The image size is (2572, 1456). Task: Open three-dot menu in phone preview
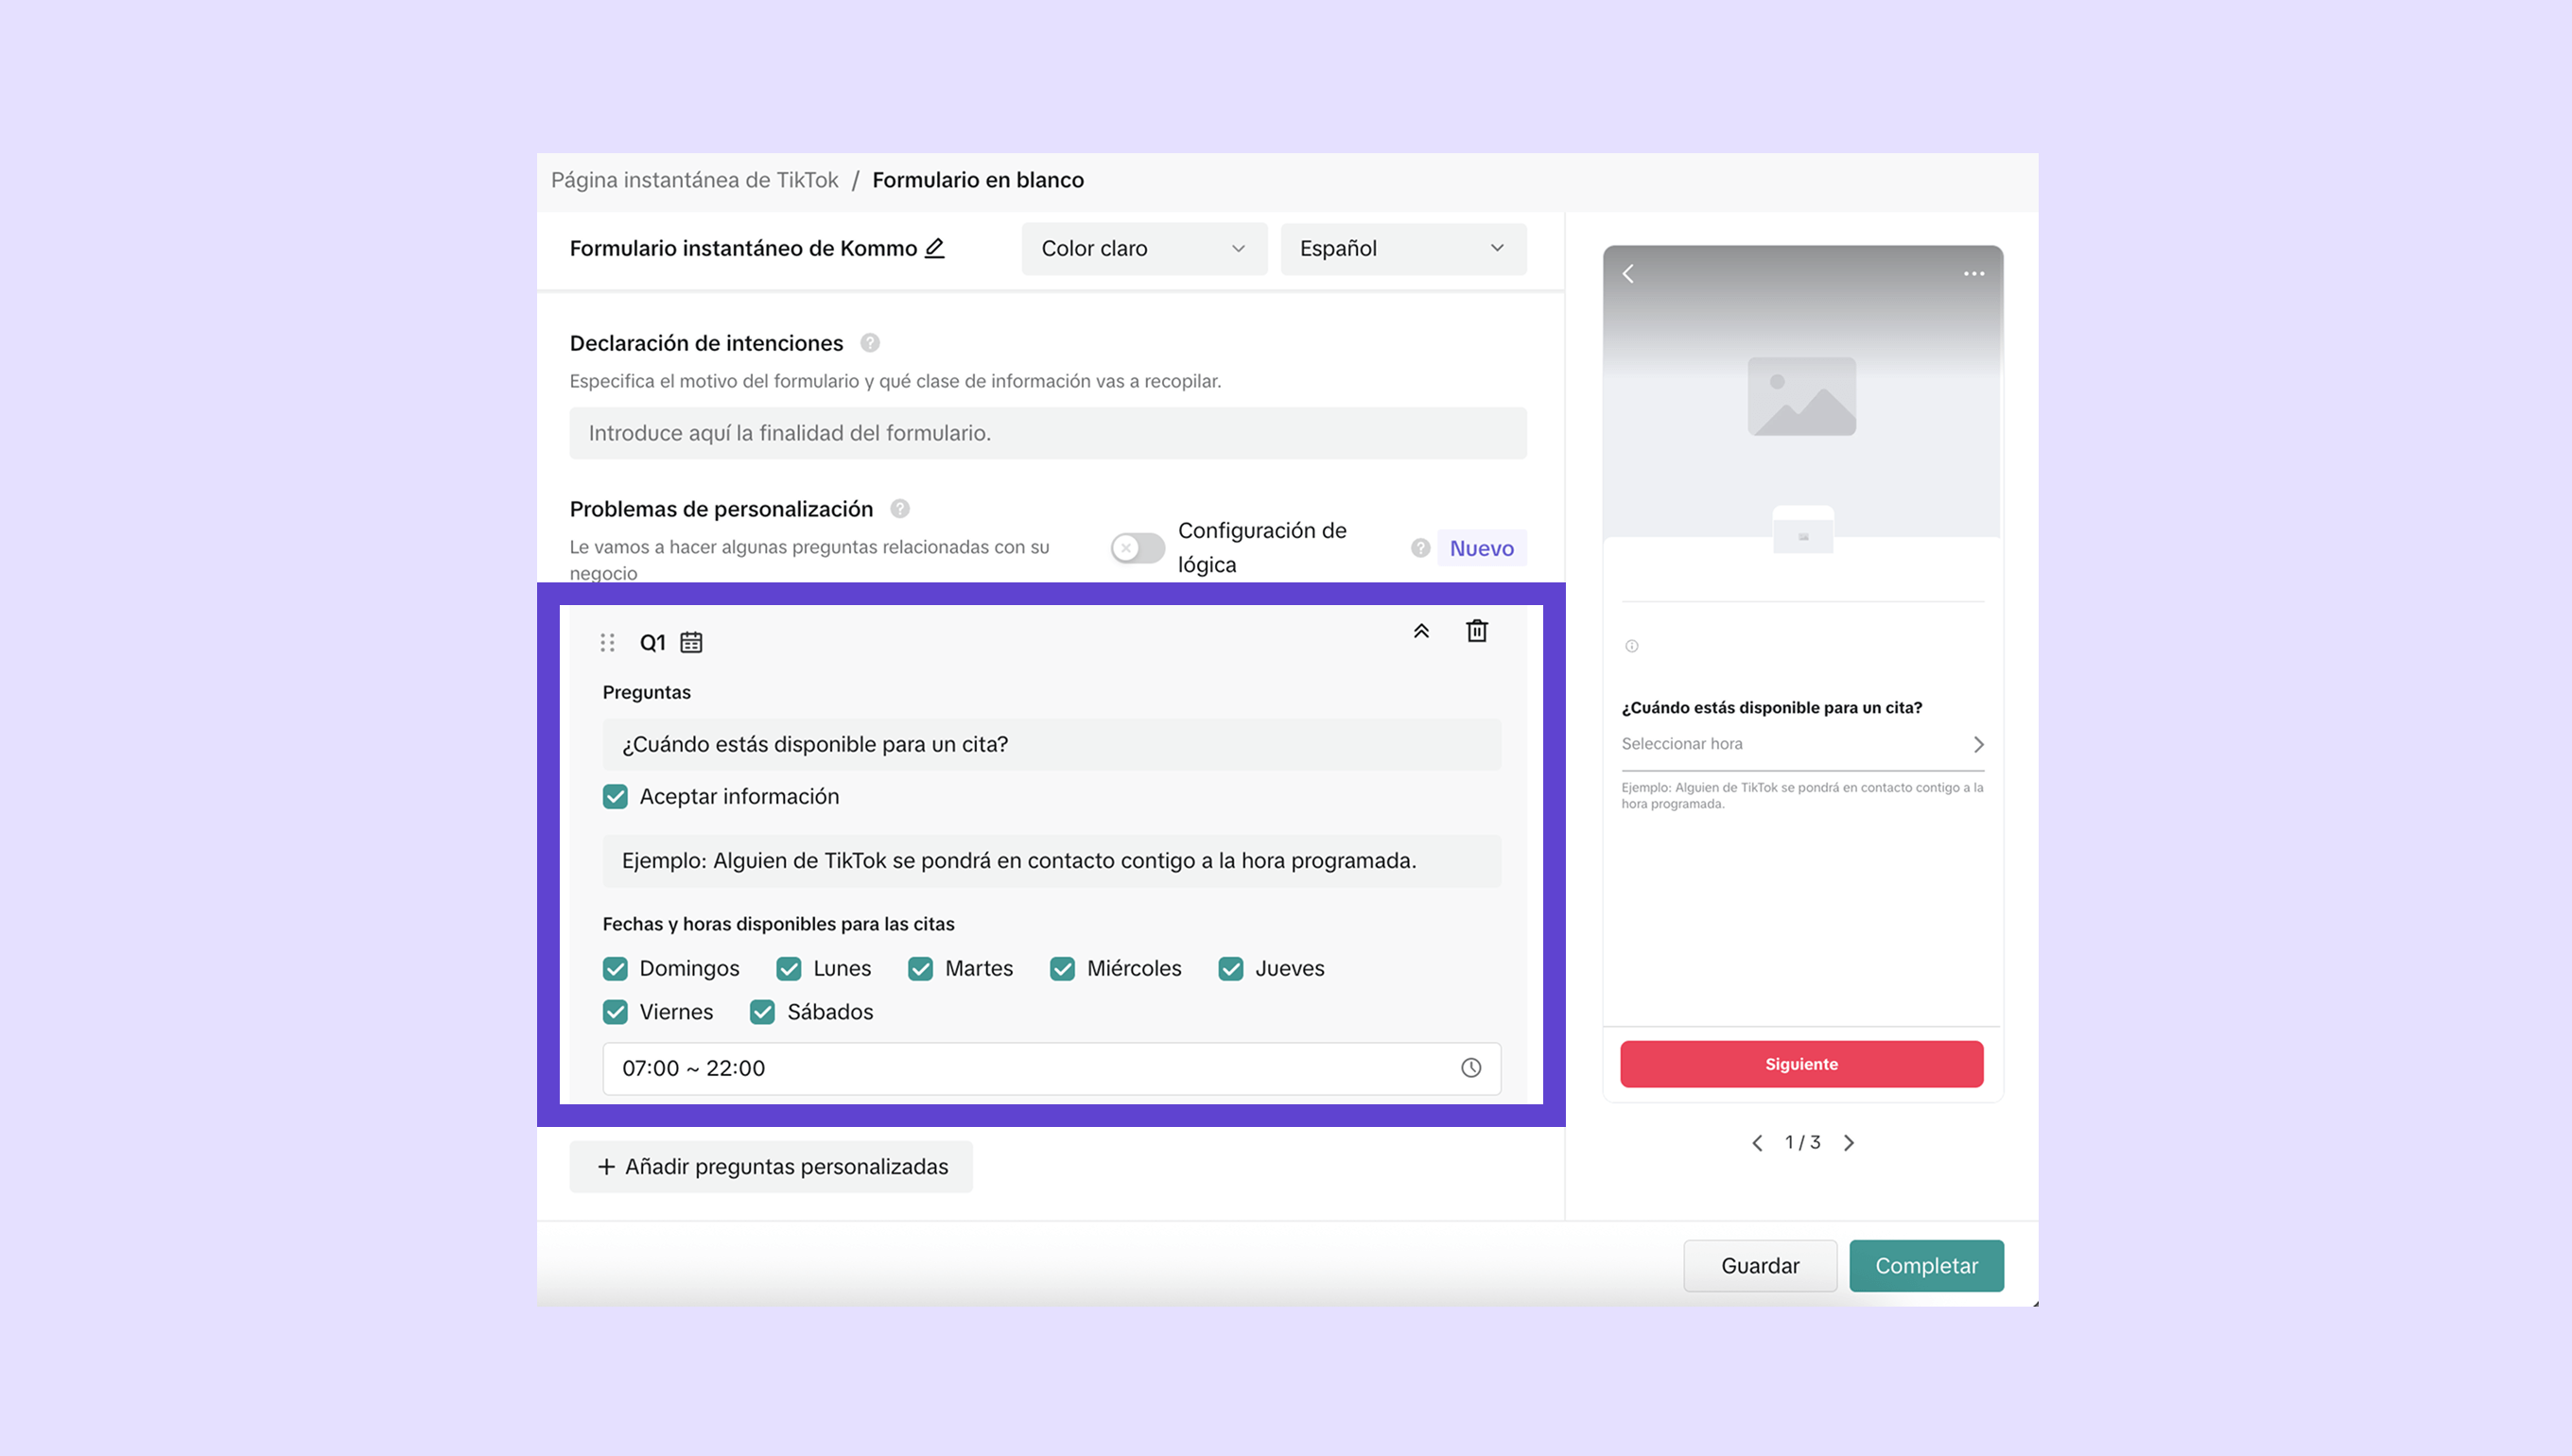1974,274
